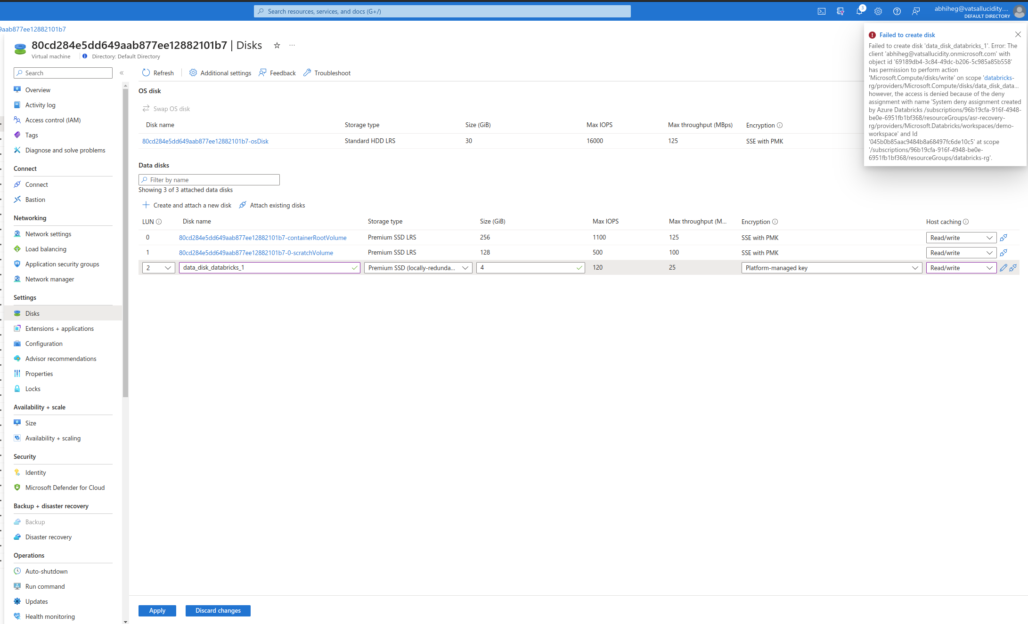Open the Directory and subscription filter
Viewport: 1028px width, 624px height.
(x=840, y=11)
